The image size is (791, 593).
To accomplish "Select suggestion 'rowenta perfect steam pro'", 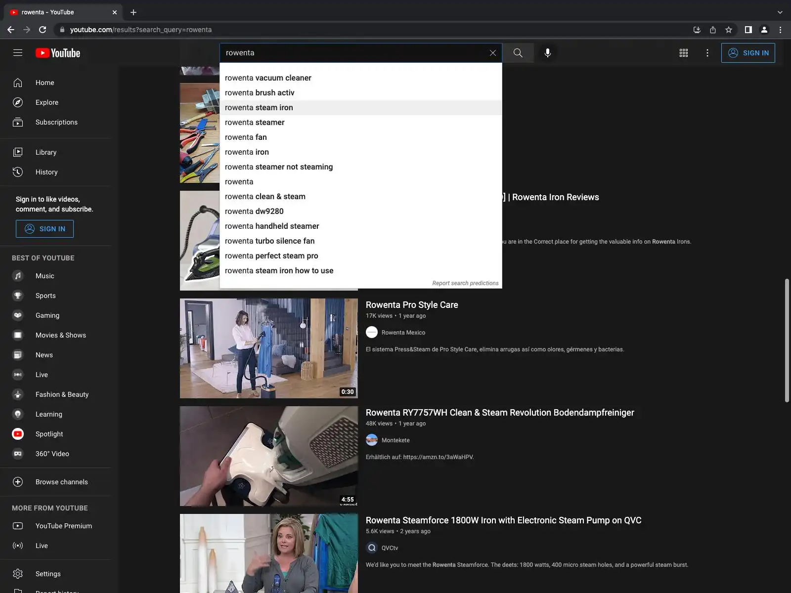I will click(361, 256).
